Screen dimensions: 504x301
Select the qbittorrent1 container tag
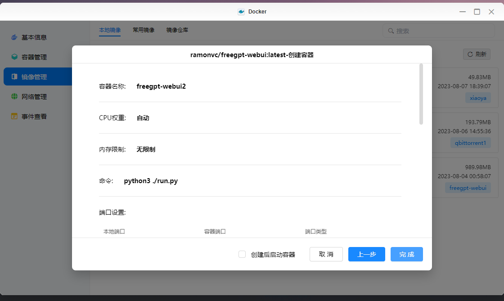click(x=470, y=143)
